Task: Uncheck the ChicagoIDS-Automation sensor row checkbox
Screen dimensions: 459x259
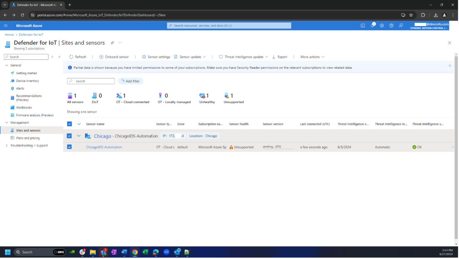Action: pyautogui.click(x=69, y=147)
